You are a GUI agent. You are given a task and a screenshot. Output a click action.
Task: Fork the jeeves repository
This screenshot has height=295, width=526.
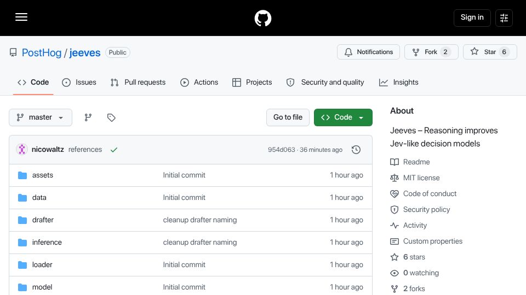431,52
